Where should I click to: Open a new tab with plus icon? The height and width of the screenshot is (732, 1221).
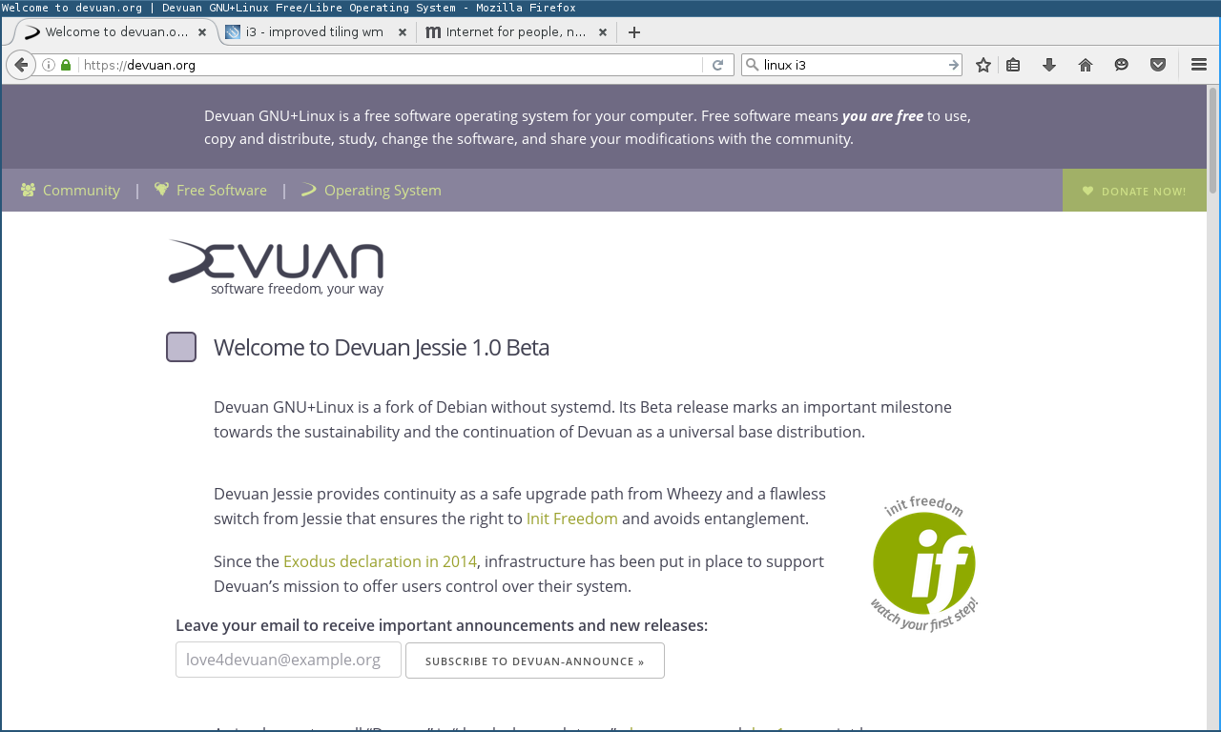[634, 32]
